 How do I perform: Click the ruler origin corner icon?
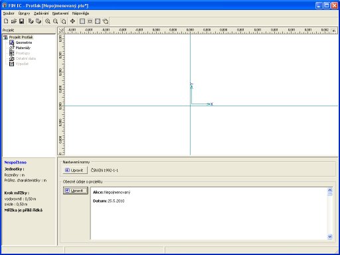coord(61,31)
